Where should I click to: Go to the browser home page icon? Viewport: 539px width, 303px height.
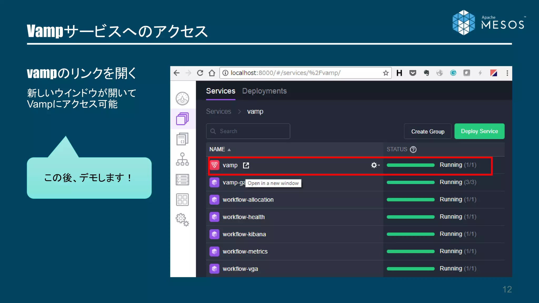[x=212, y=73]
